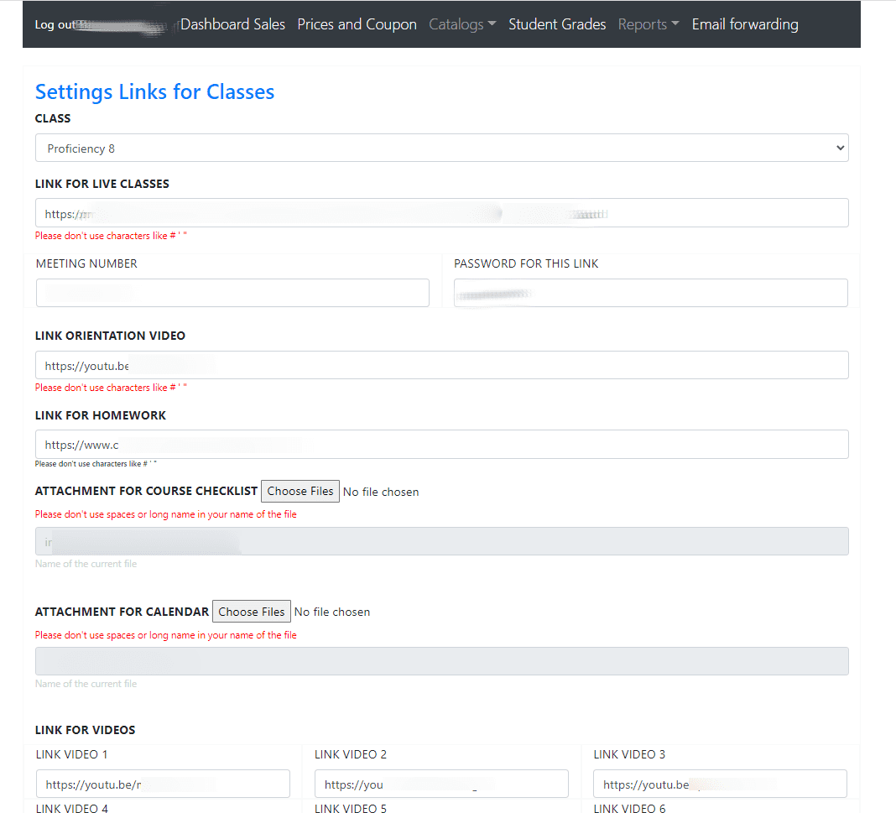896x813 pixels.
Task: Expand the Catalogs dropdown menu
Action: click(x=462, y=24)
